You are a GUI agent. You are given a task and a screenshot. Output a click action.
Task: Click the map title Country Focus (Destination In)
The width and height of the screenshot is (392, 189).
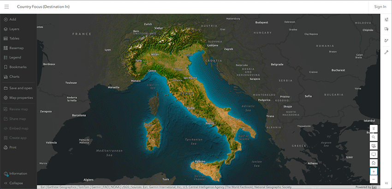[43, 7]
